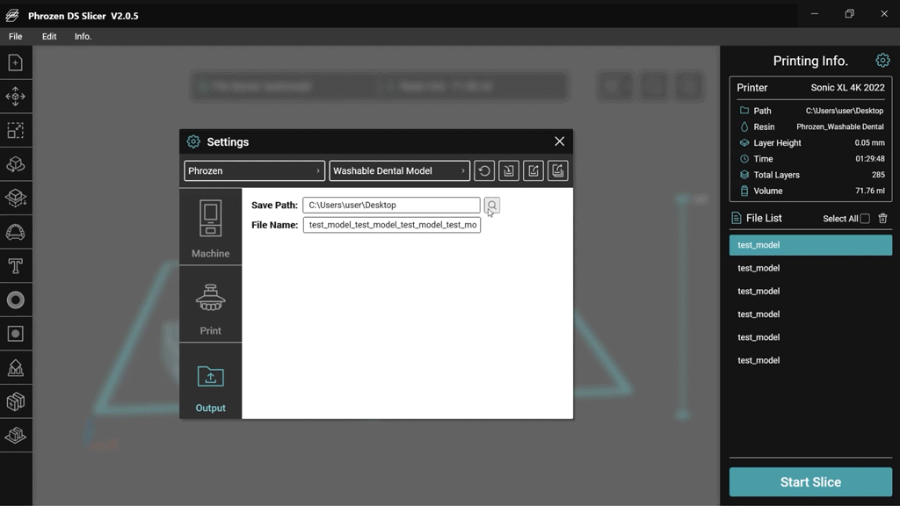Open the File menu

point(16,36)
